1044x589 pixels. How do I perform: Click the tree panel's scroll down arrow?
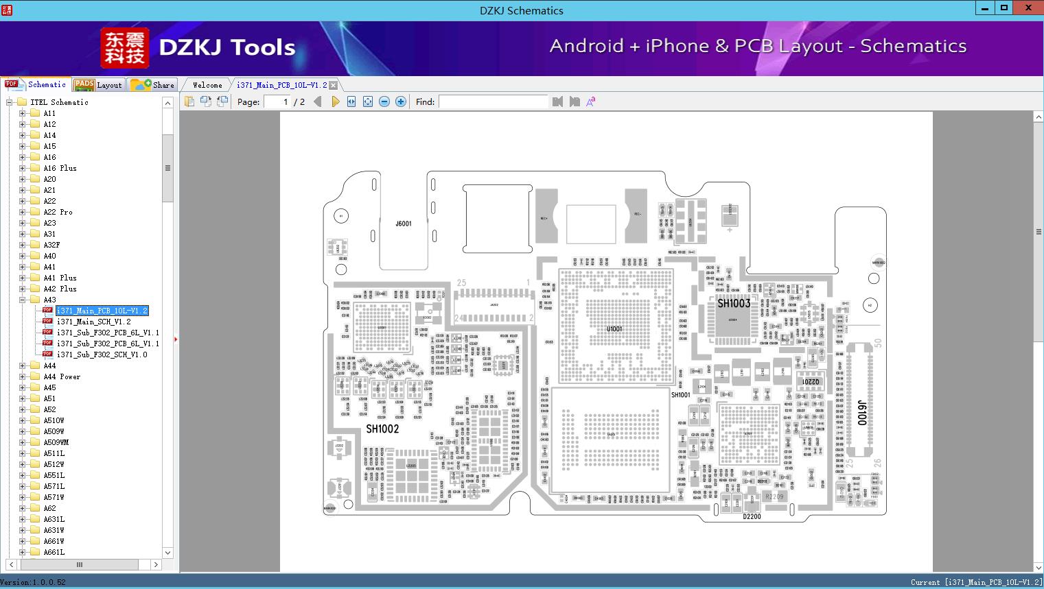[167, 553]
